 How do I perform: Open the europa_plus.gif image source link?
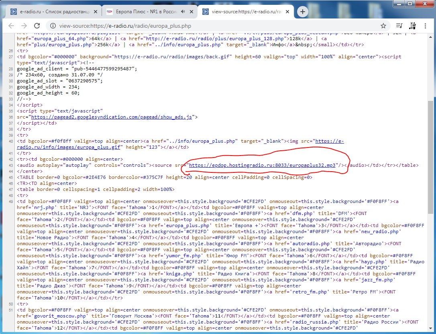click(180, 144)
